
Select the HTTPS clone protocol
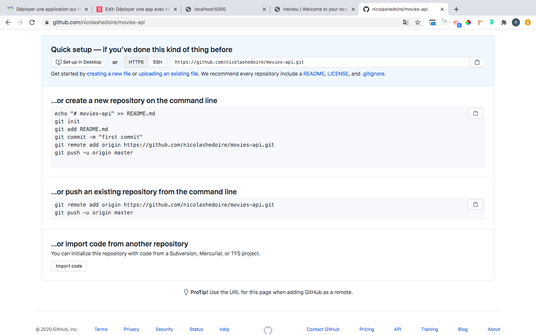136,62
